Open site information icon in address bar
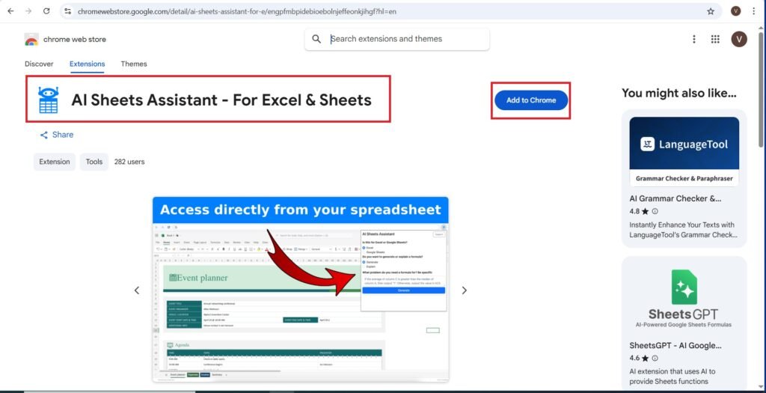The width and height of the screenshot is (766, 393). pyautogui.click(x=68, y=11)
